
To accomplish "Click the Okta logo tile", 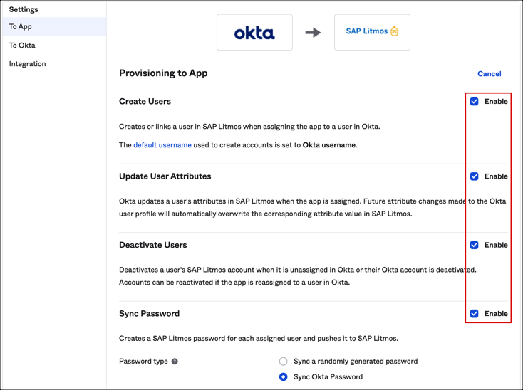I will pos(254,32).
